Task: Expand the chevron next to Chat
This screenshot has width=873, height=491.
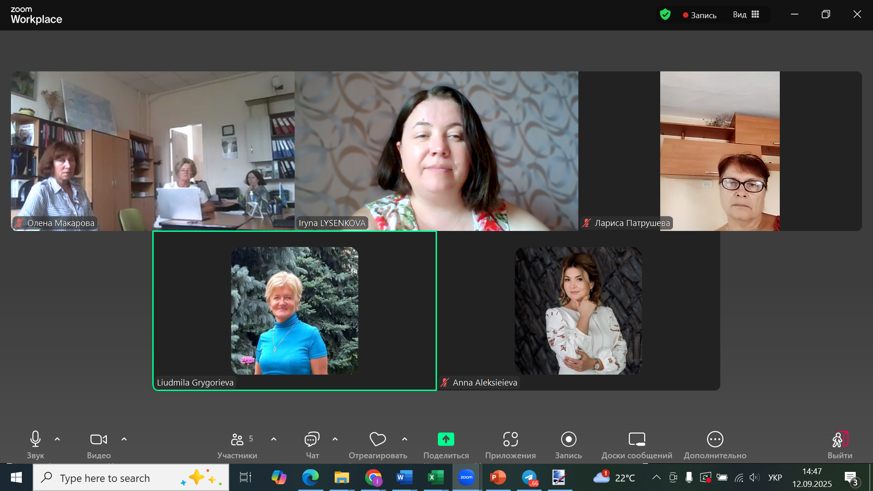Action: [x=335, y=439]
